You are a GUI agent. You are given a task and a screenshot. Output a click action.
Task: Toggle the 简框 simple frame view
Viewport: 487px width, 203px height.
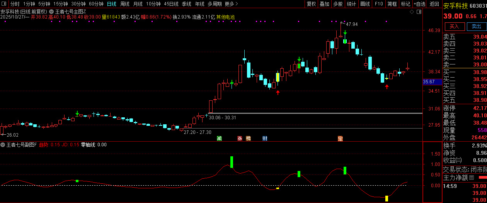point(392,4)
